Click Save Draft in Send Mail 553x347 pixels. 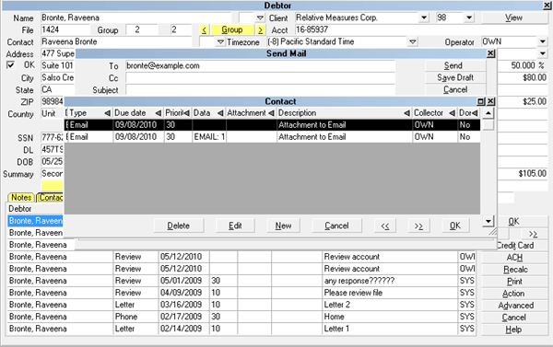[x=455, y=77]
